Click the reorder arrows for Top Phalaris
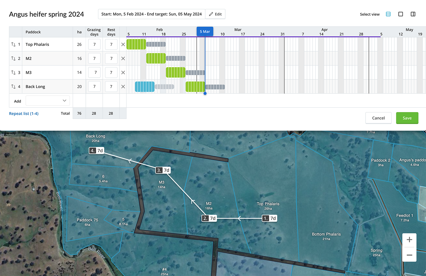Viewport: 426px width, 276px height. pyautogui.click(x=13, y=44)
